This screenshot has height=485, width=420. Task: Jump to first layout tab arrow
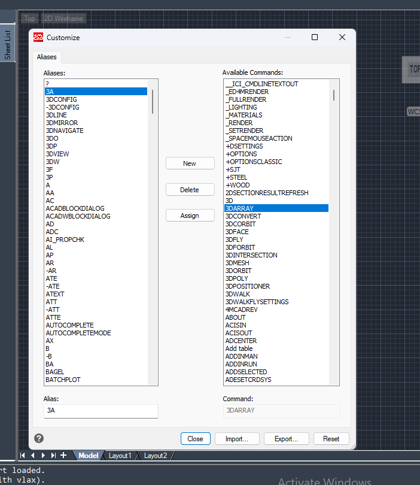(x=23, y=456)
